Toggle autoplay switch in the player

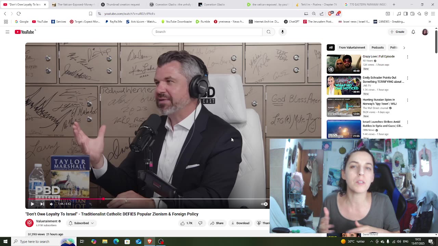[x=264, y=204]
